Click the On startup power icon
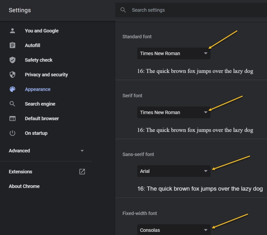Screen dimensions: 267x235 click(12, 133)
